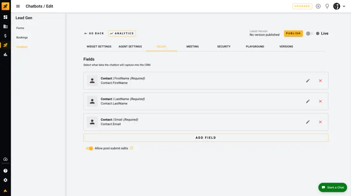Open the Security tab
The width and height of the screenshot is (351, 196).
point(224,46)
